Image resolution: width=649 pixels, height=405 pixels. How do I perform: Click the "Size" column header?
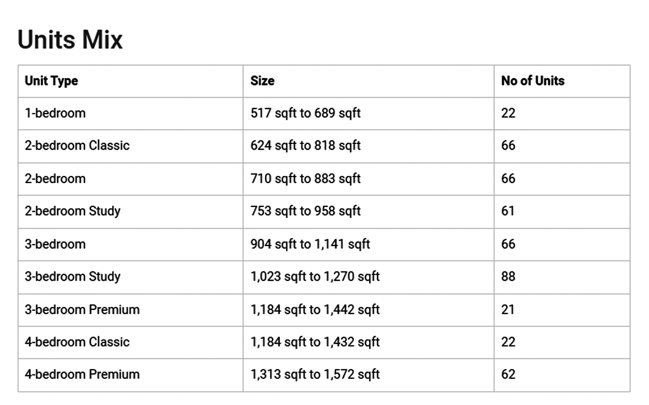point(262,81)
